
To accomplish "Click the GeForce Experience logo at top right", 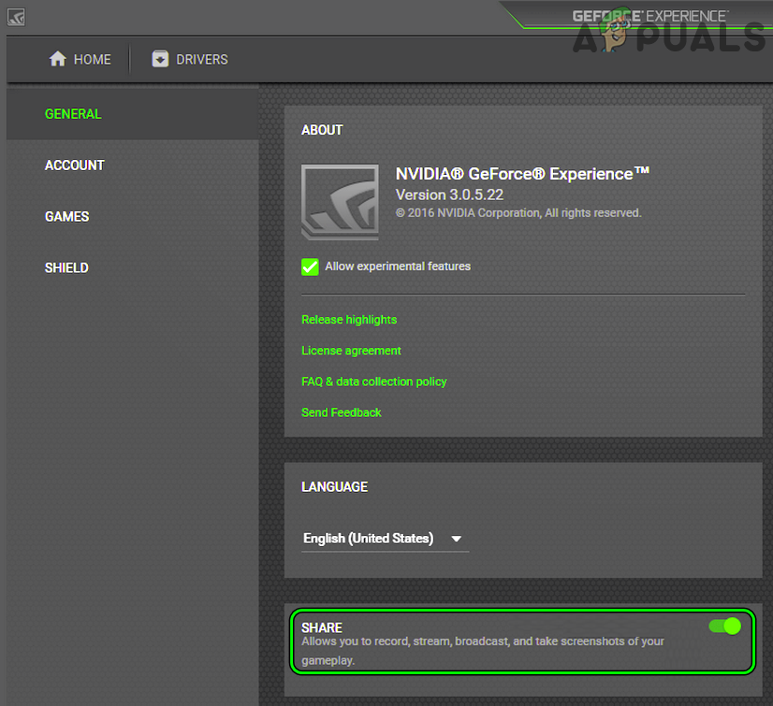I will pyautogui.click(x=649, y=16).
